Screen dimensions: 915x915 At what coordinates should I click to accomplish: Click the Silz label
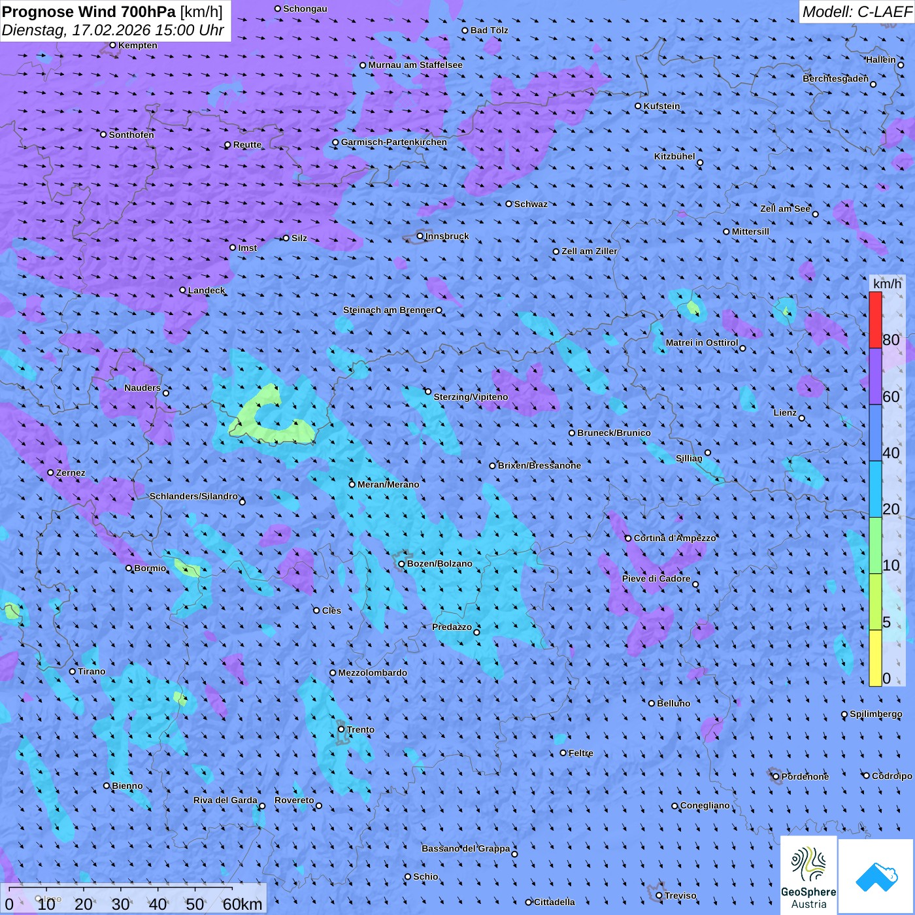(x=299, y=238)
